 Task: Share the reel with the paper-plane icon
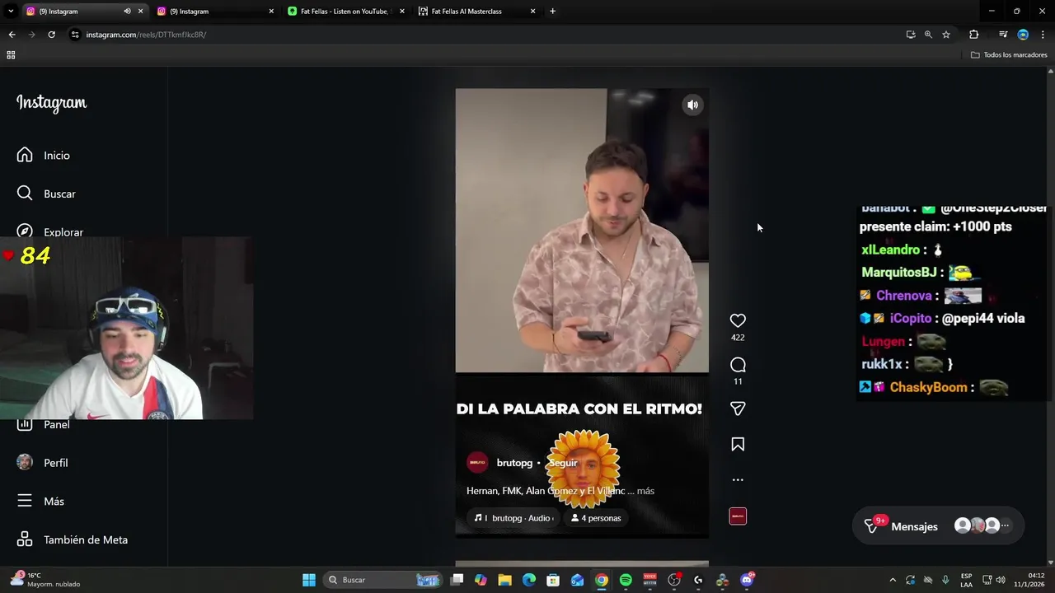point(738,409)
